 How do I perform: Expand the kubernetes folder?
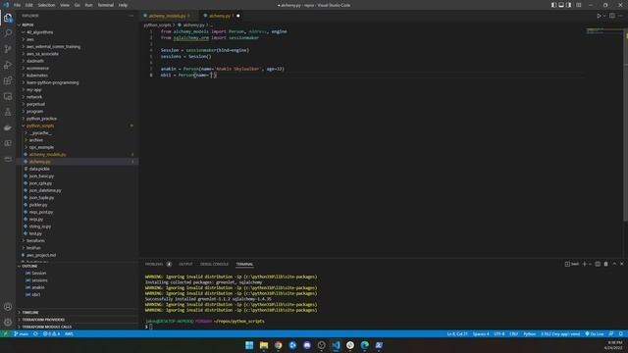coord(37,76)
